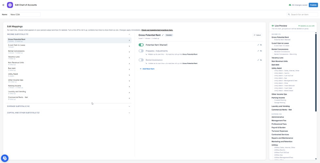320x163 pixels.
Task: Open Other Income Ops row chevron
Action: (x=129, y=81)
